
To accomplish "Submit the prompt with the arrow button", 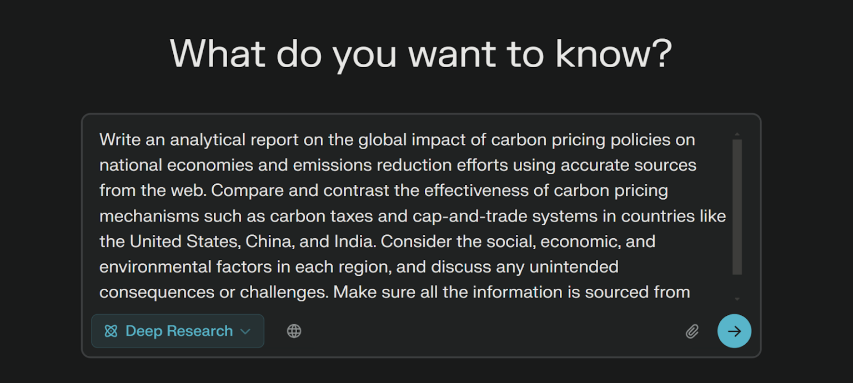I will (734, 331).
